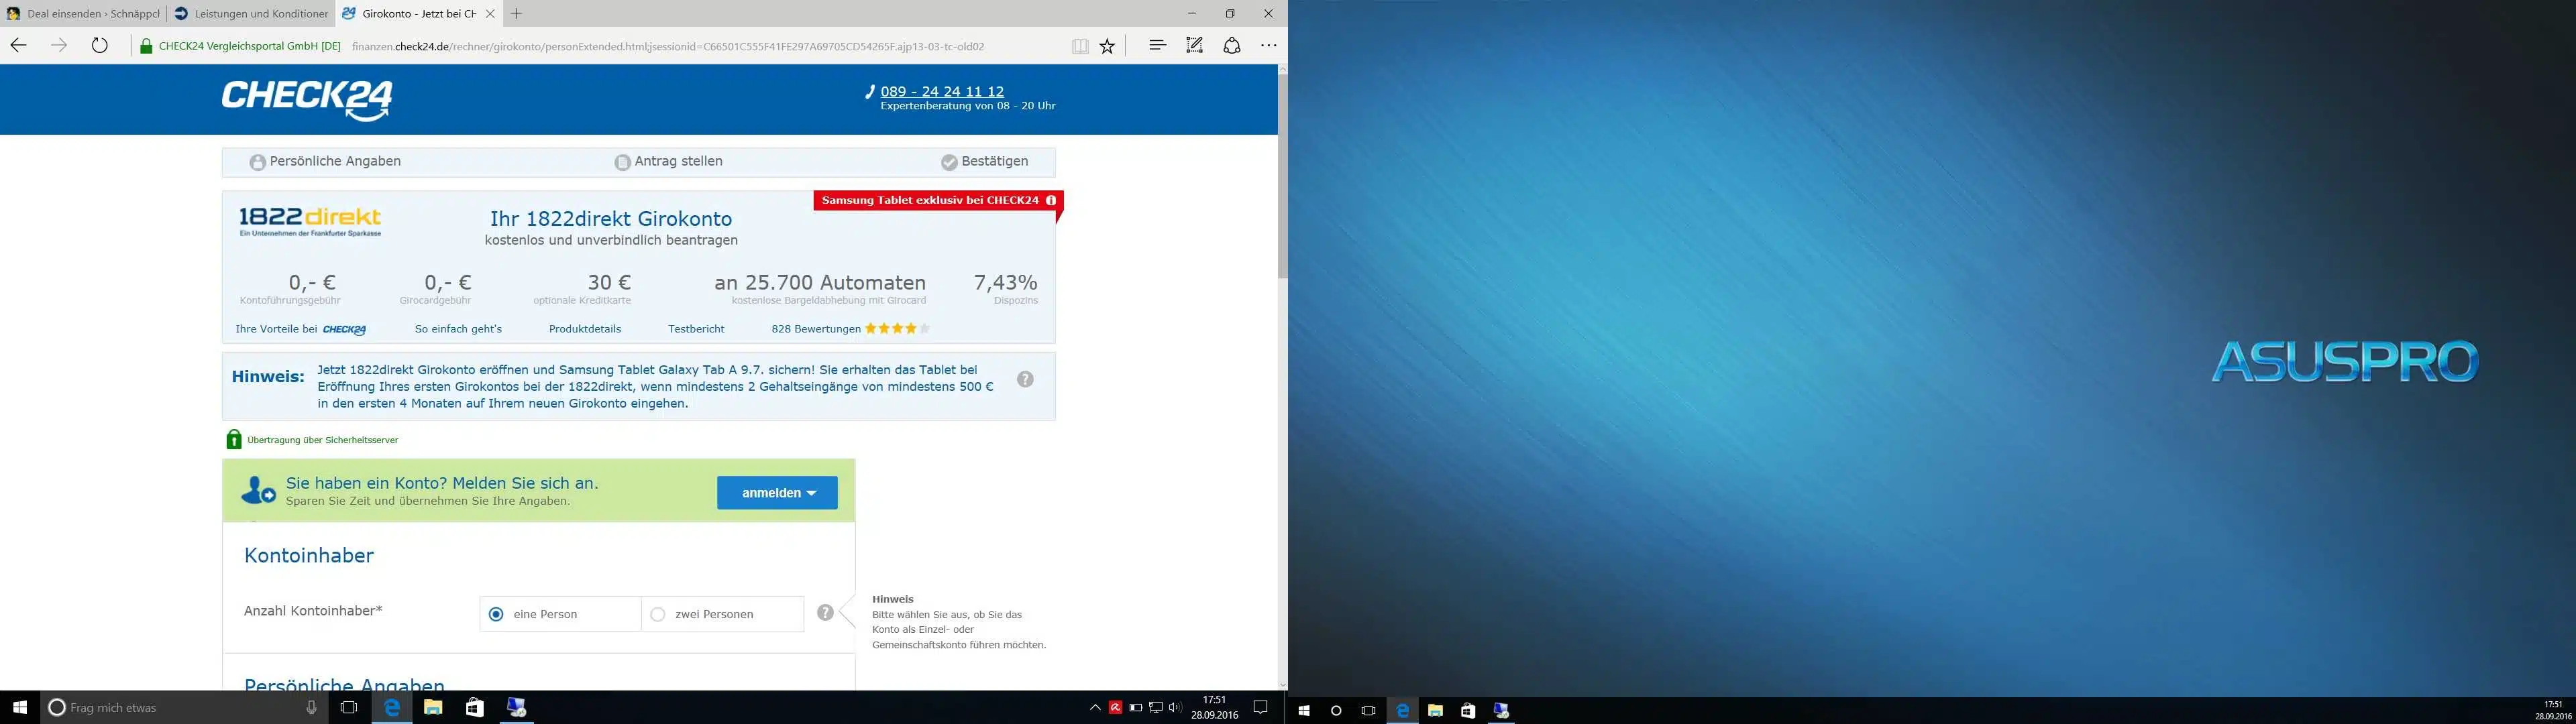The width and height of the screenshot is (2576, 724).
Task: Open Windows Store on left taskbar
Action: (x=475, y=707)
